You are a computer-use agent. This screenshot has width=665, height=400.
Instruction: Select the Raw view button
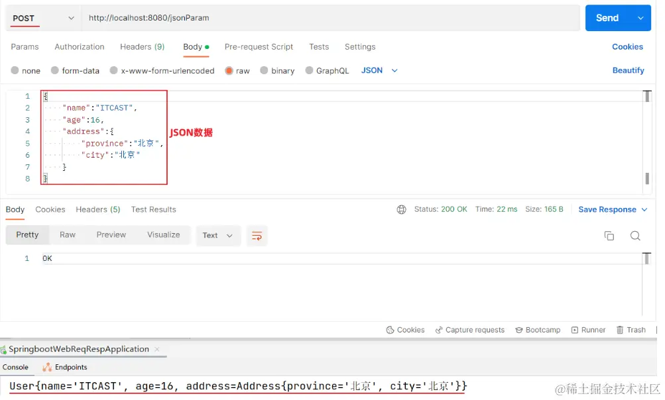[68, 234]
